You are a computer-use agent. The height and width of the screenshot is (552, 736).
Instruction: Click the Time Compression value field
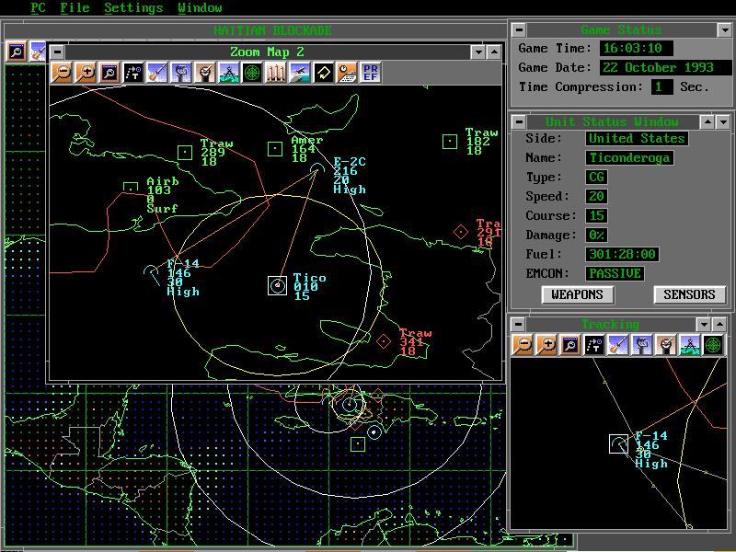click(x=661, y=87)
